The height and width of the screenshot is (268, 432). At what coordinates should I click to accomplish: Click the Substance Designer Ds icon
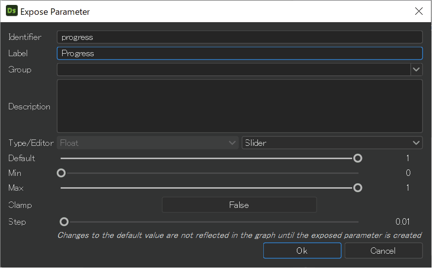[x=11, y=11]
